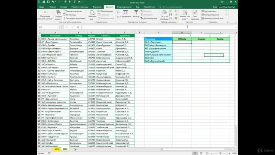Viewport: 275px width, 155px height.
Task: Open Последние источники in the ribbon
Action: [74, 18]
